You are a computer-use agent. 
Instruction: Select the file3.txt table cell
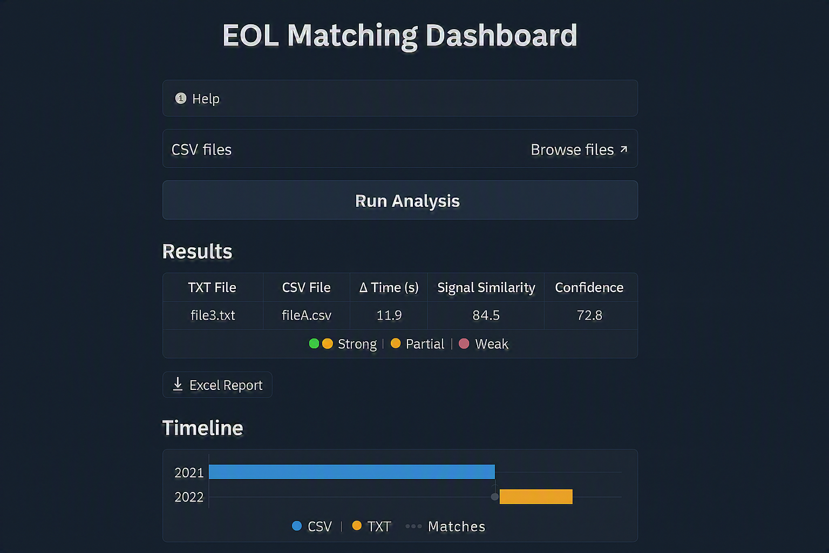point(213,315)
